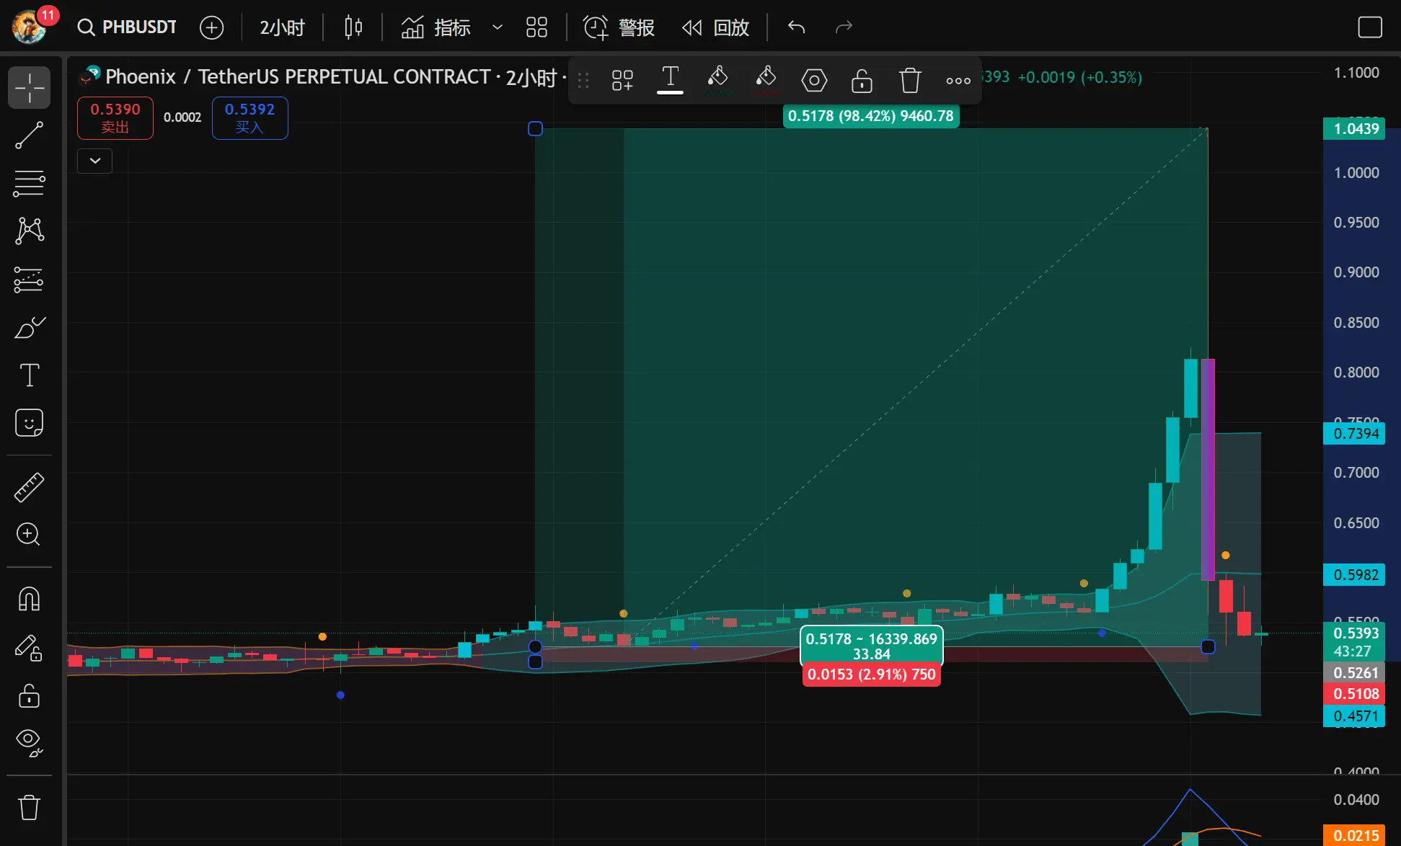Click the zoom in tool
Image resolution: width=1401 pixels, height=846 pixels.
click(x=29, y=534)
